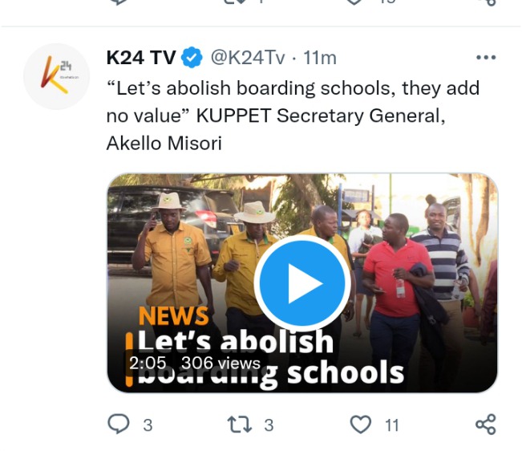Play the abolish boarding schools video
The width and height of the screenshot is (522, 451).
click(302, 283)
